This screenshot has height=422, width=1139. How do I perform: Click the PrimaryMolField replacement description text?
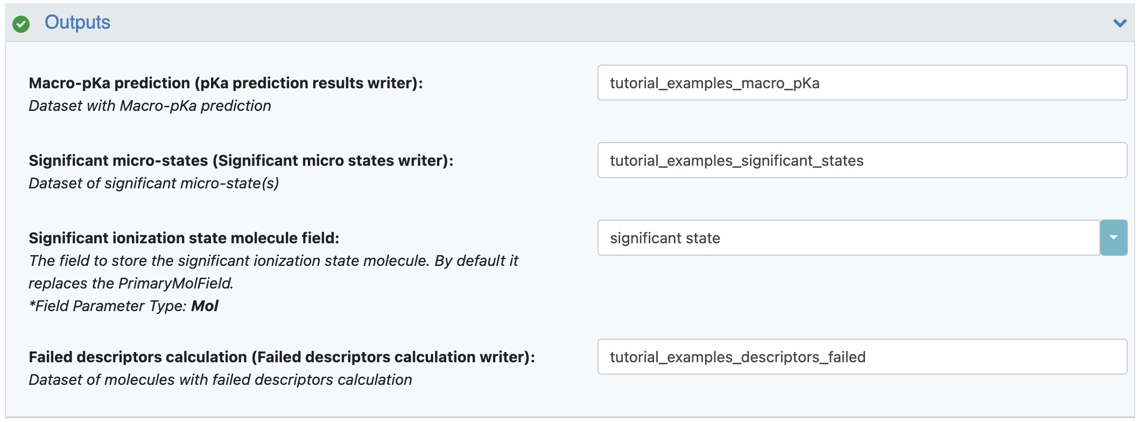(x=131, y=283)
